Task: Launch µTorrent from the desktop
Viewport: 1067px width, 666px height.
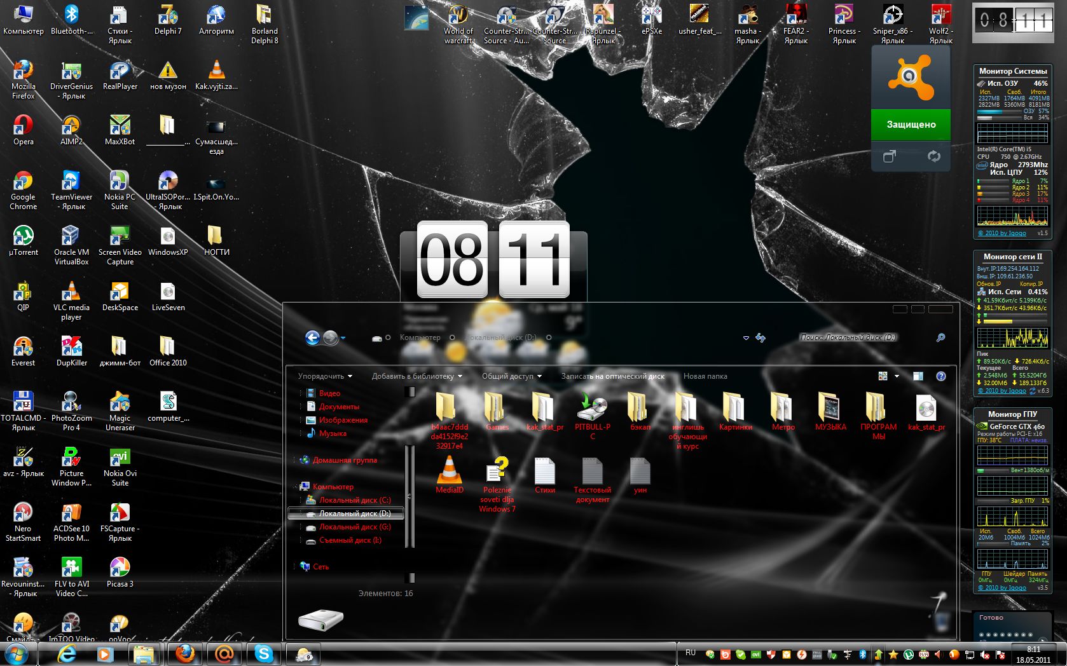Action: [x=23, y=238]
